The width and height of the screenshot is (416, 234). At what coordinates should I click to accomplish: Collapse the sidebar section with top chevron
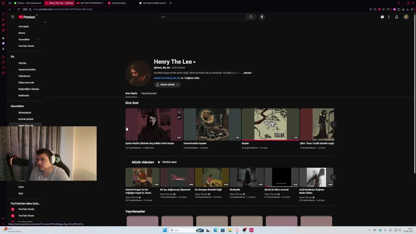[x=45, y=22]
